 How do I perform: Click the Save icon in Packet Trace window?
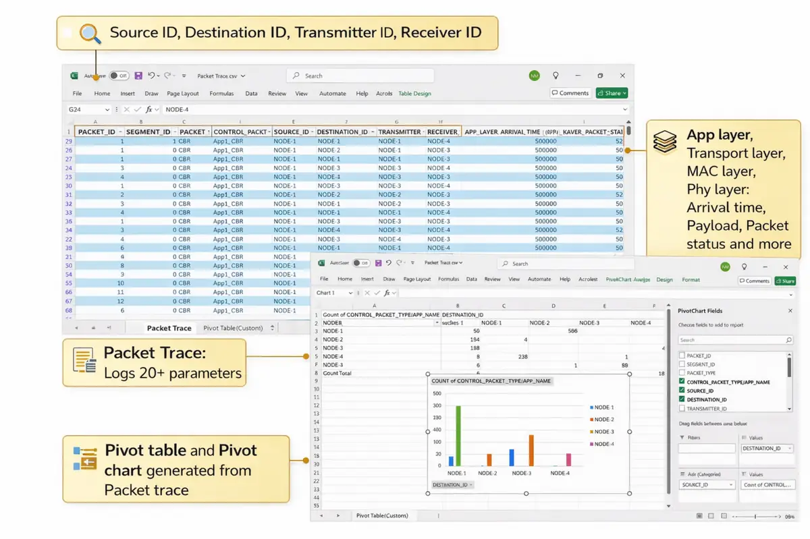pos(138,76)
